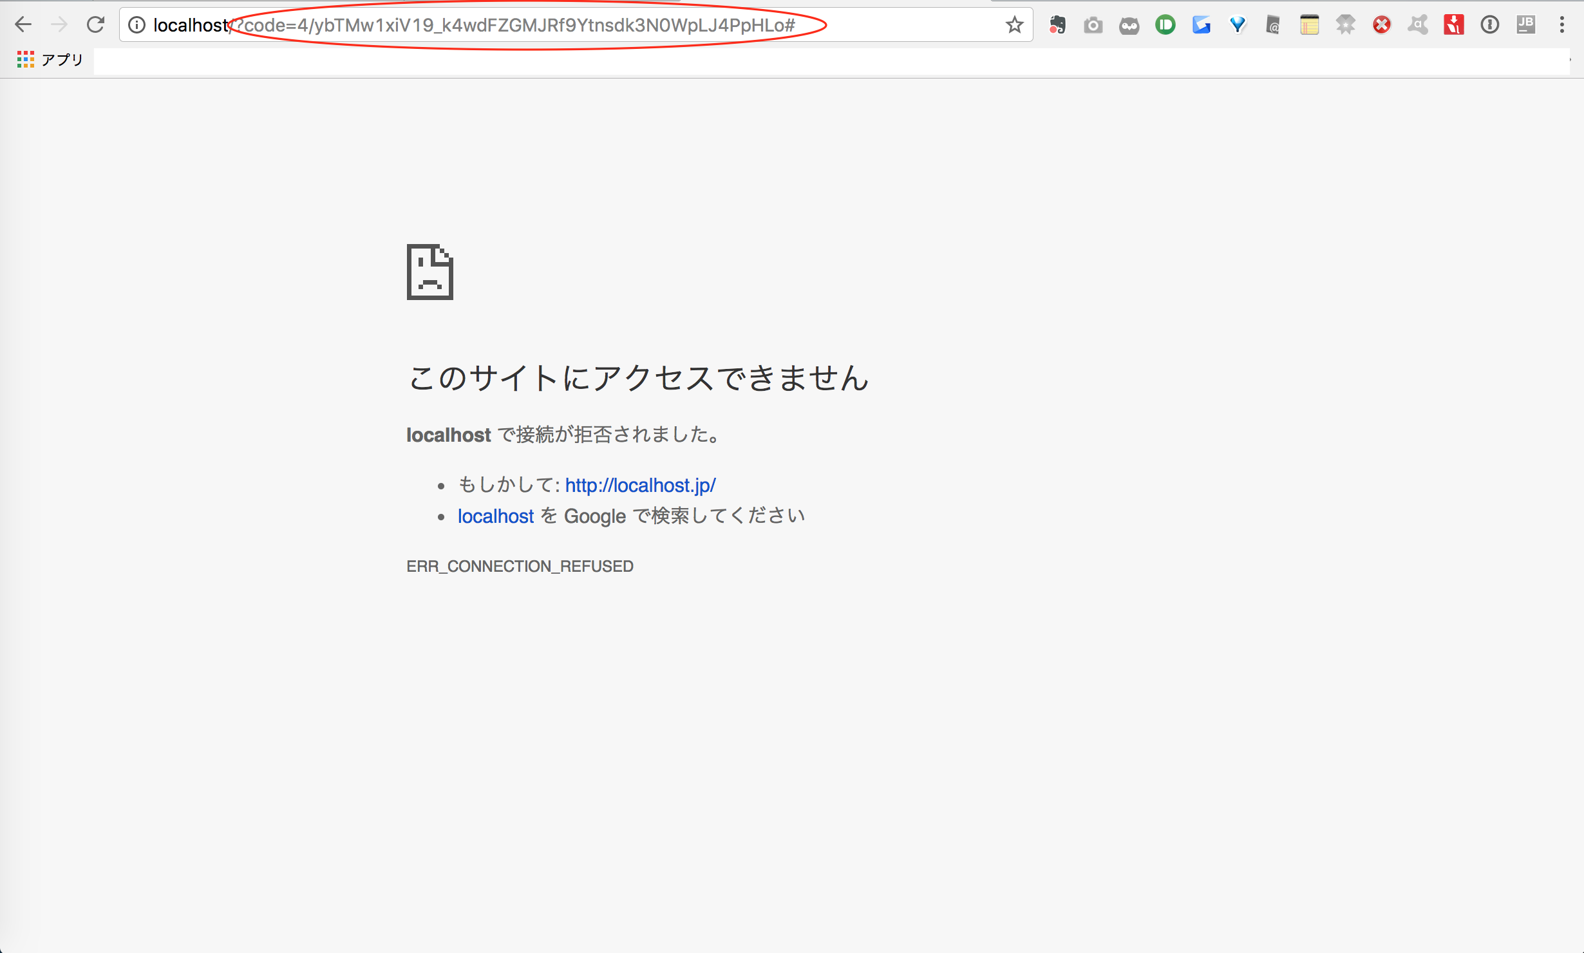Click the yellow notepad extension icon

(1310, 25)
